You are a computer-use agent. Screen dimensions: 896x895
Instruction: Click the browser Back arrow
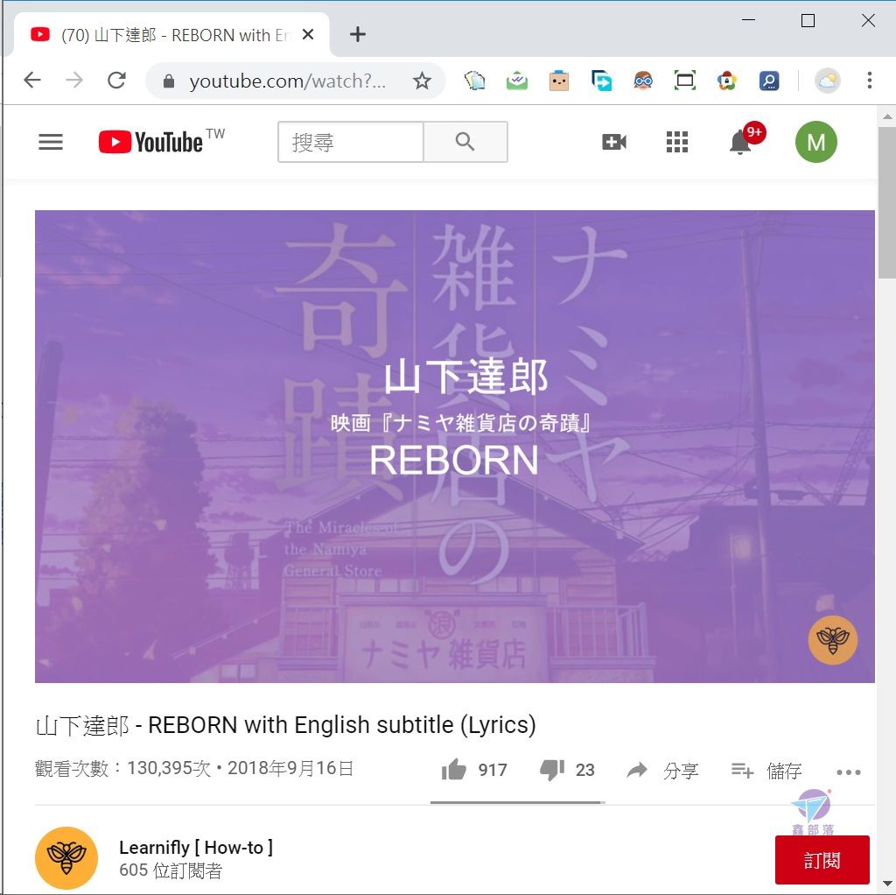(x=32, y=80)
